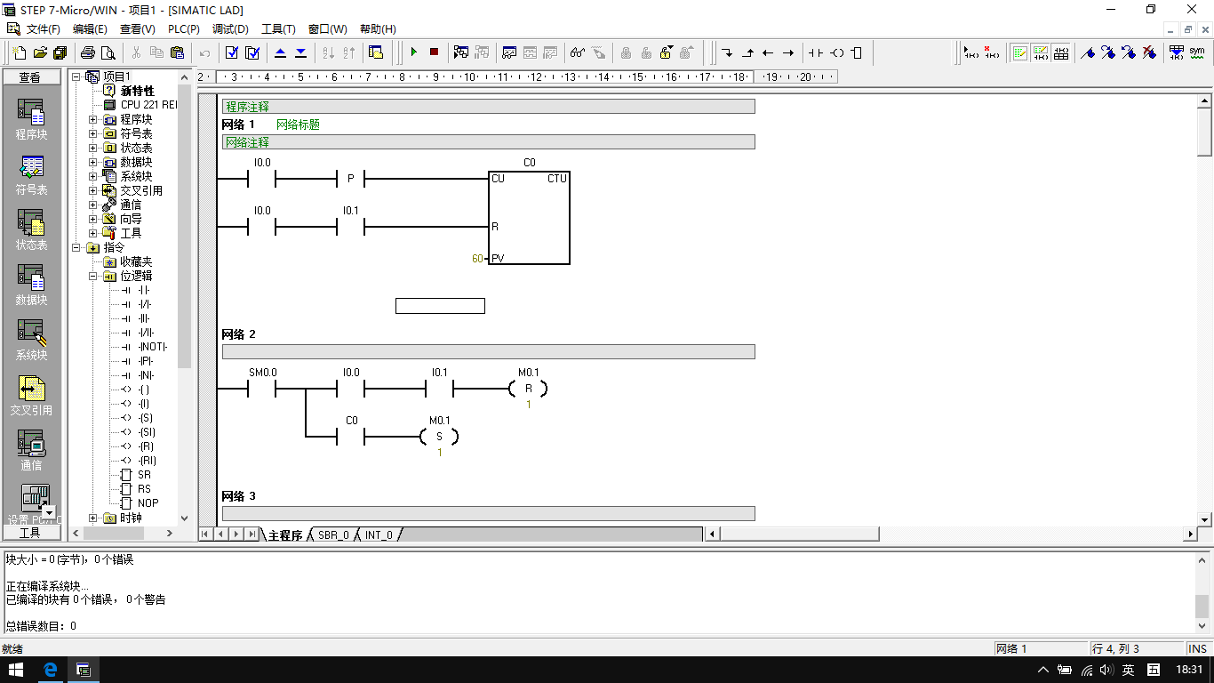Image resolution: width=1214 pixels, height=683 pixels.
Task: Click the 查看 header button
Action: (x=30, y=77)
